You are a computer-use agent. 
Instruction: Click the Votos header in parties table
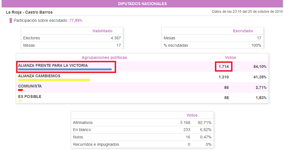(x=230, y=57)
